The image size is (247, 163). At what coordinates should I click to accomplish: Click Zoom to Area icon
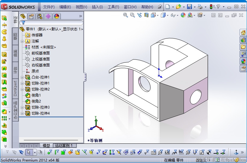[x=132, y=15]
